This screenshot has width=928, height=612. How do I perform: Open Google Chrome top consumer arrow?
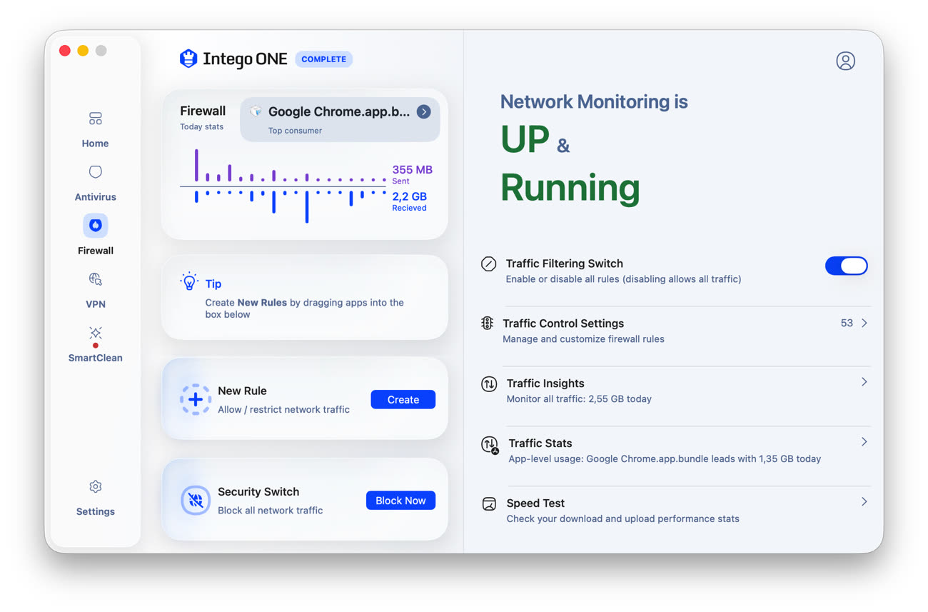pyautogui.click(x=424, y=111)
